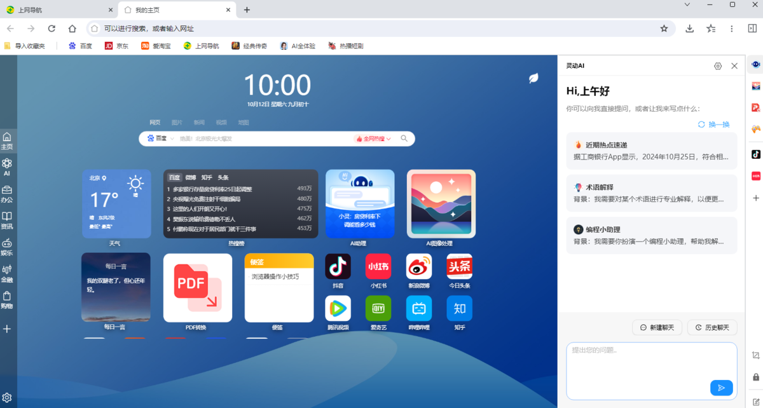The height and width of the screenshot is (408, 763).
Task: Send message with the blue send button
Action: [x=721, y=388]
